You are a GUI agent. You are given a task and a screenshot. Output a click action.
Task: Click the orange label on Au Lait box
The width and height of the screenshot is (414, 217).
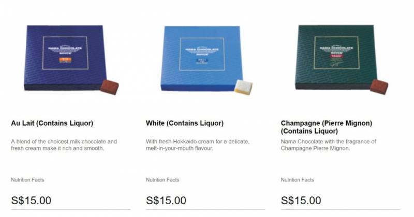point(65,60)
